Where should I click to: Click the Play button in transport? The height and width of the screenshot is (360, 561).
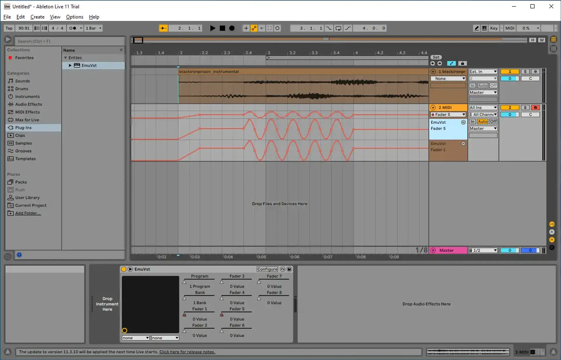point(212,28)
